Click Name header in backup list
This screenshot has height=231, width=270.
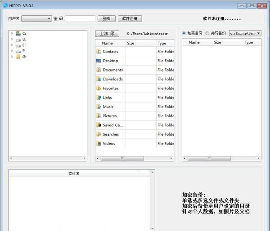(x=194, y=42)
